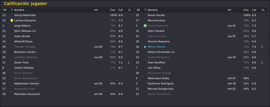The image size is (270, 107).
Task: Select Marcelo Estigarribia in substitutes
Action: coord(201,89)
